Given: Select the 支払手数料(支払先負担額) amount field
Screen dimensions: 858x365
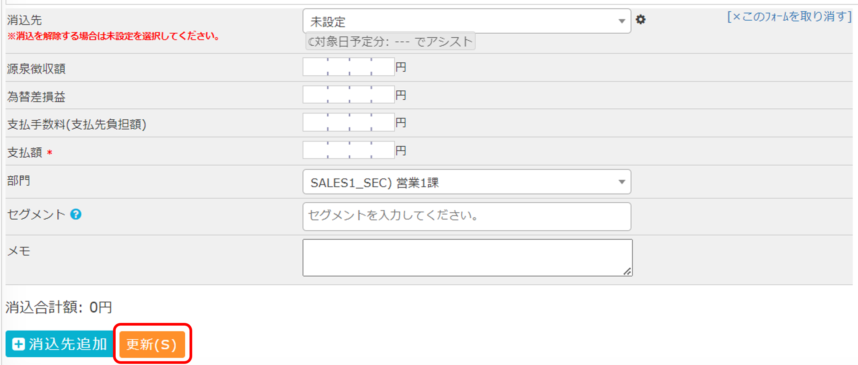Looking at the screenshot, I should coord(348,122).
